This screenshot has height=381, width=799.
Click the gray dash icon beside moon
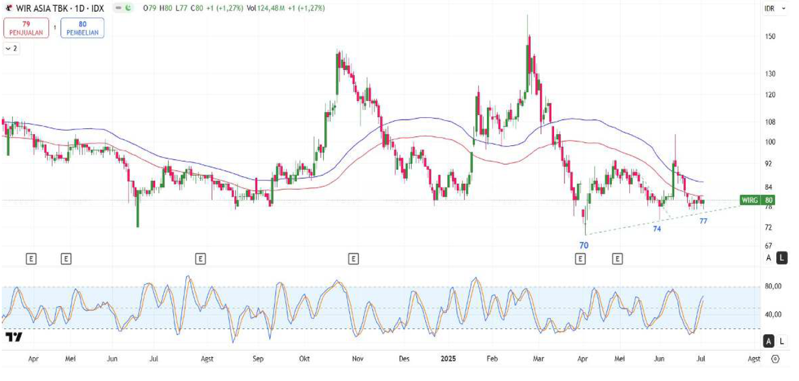pyautogui.click(x=118, y=8)
